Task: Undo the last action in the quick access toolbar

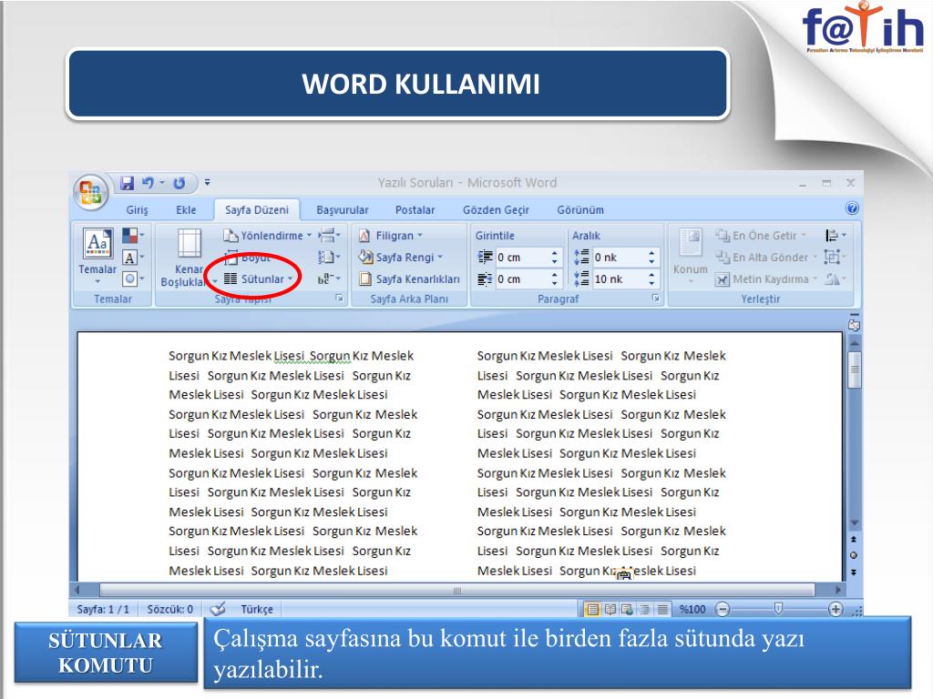Action: tap(148, 183)
